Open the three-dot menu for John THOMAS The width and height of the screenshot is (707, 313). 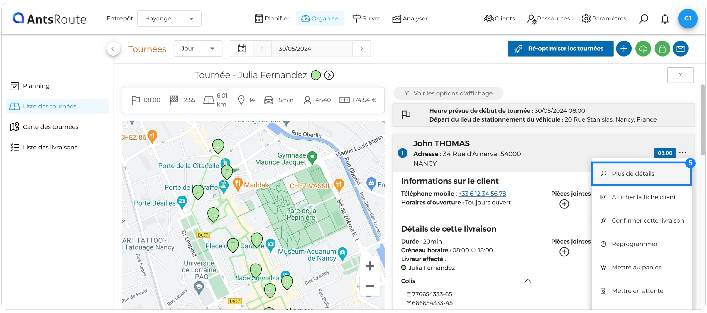tap(683, 153)
